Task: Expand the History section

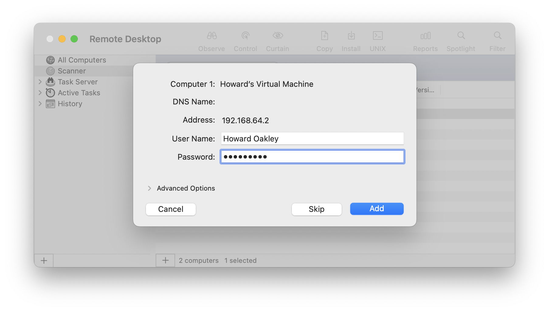Action: click(x=40, y=103)
